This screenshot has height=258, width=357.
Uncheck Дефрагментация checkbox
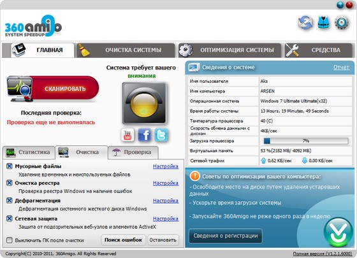pos(10,201)
